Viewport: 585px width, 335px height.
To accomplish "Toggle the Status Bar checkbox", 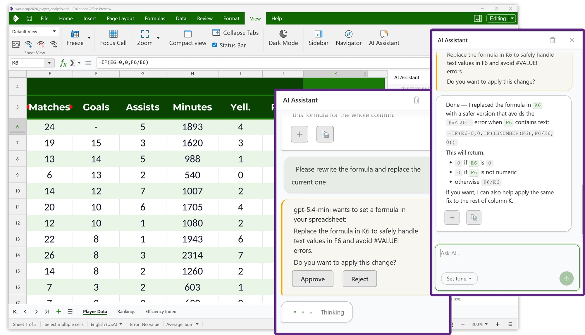I will [215, 45].
